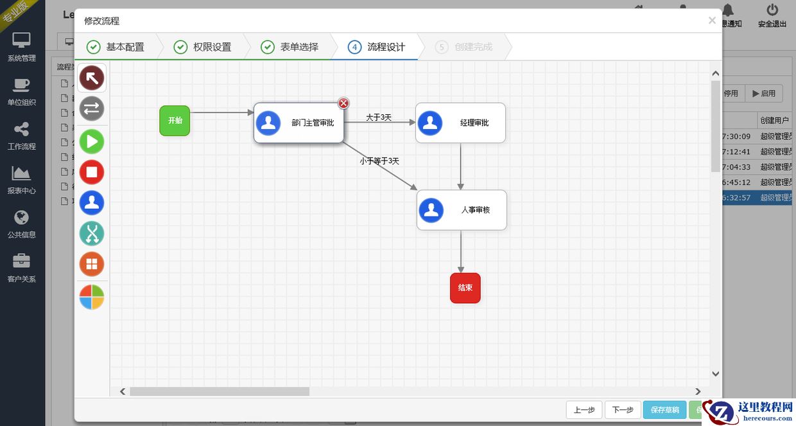This screenshot has height=426, width=796.
Task: Click user icon in 人事审核 node
Action: [x=431, y=210]
